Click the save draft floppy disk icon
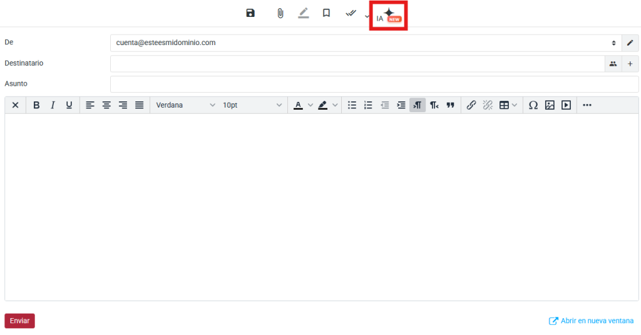 (x=250, y=13)
